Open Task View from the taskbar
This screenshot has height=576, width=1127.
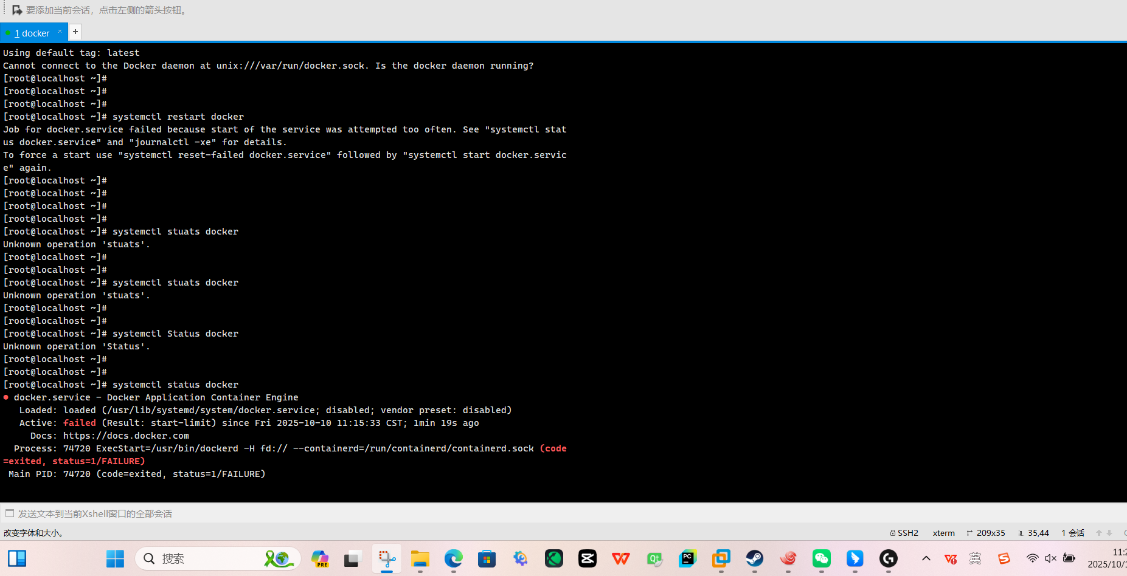(x=353, y=558)
